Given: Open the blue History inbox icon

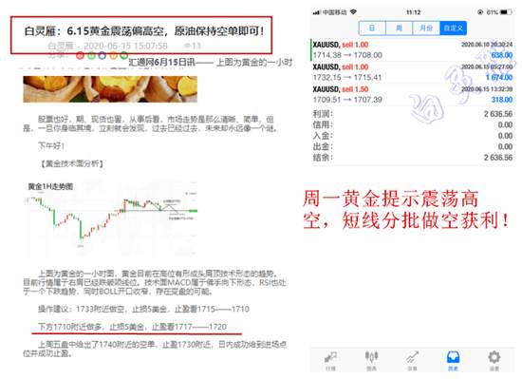Looking at the screenshot, I should [453, 360].
